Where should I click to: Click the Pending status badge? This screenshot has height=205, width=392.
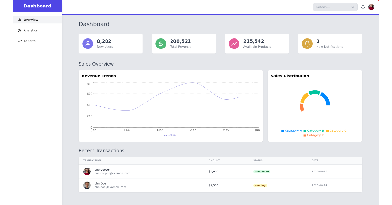click(x=260, y=185)
